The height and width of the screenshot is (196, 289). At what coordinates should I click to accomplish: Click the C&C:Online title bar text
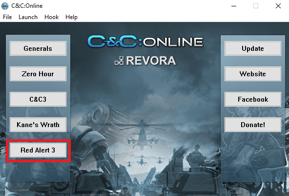pyautogui.click(x=27, y=6)
